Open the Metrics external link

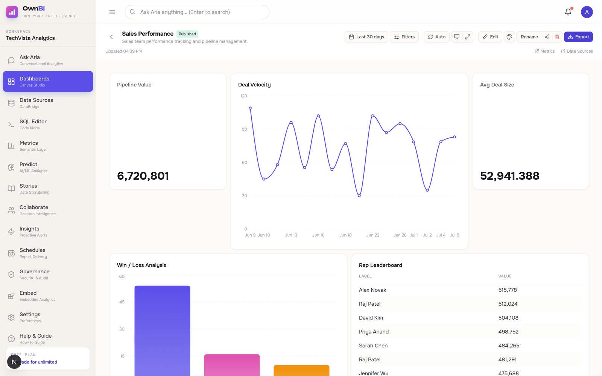(544, 51)
